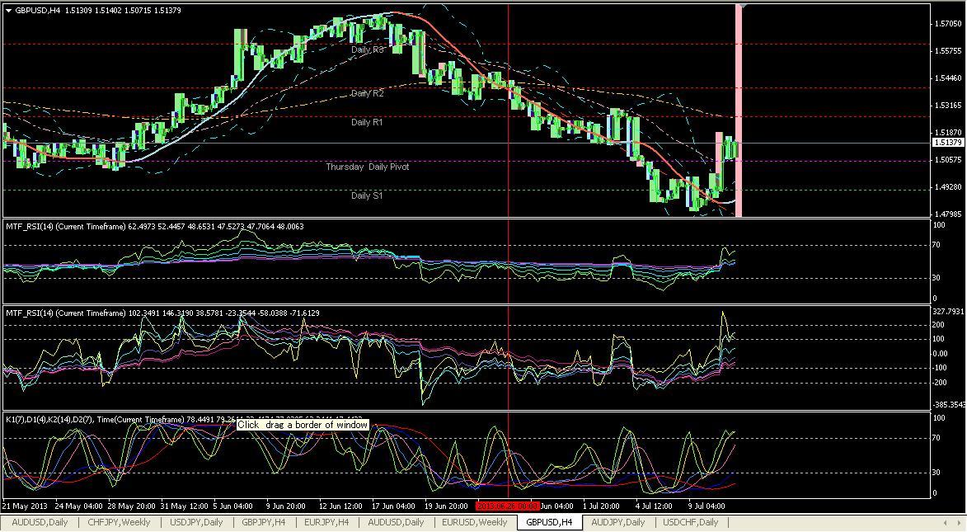
Task: Click the pink vertical bar at chart's right edge
Action: click(738, 111)
